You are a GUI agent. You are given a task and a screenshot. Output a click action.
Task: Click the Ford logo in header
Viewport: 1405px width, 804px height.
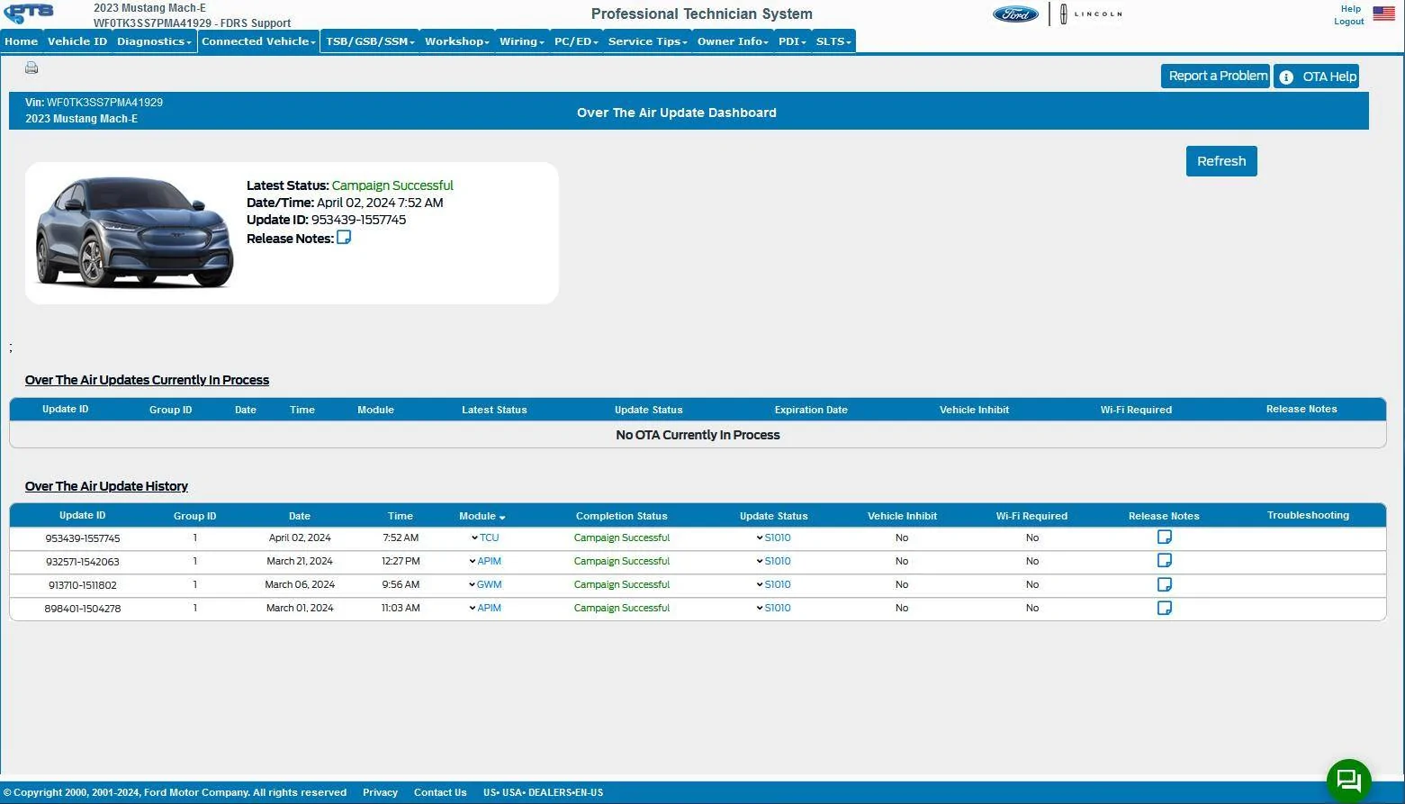(1015, 14)
